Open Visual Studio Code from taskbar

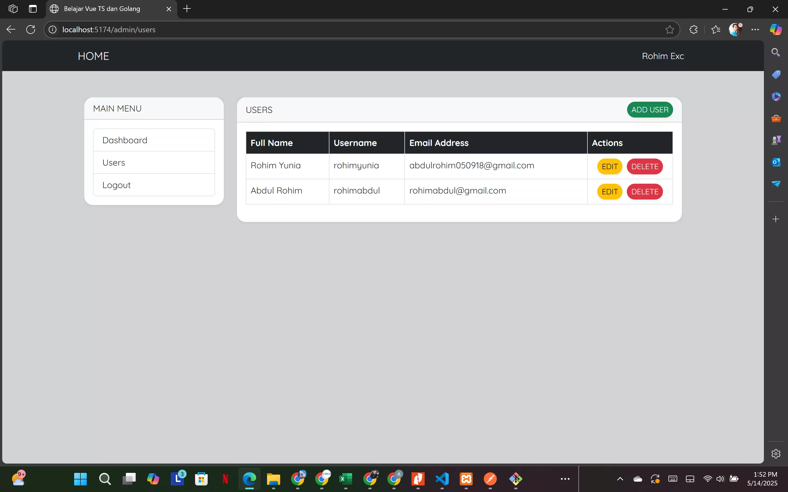point(442,479)
